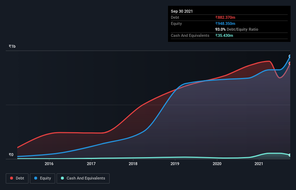
Task: Click the blue Equity endpoint marker
Action: pyautogui.click(x=290, y=56)
